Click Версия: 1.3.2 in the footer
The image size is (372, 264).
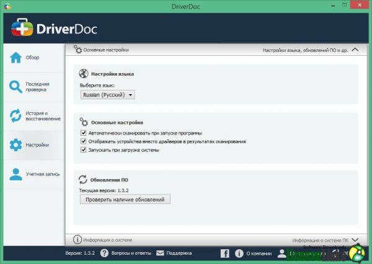tap(80, 253)
